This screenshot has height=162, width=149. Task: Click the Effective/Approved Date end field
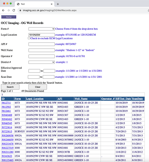coord(49,71)
